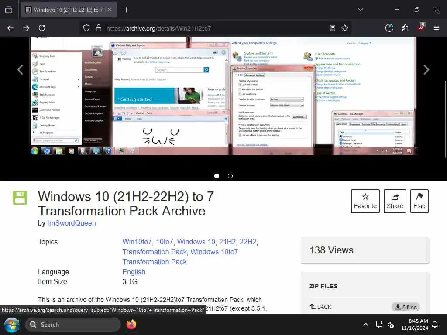Click the preview screenshot image
The width and height of the screenshot is (447, 335).
pyautogui.click(x=223, y=96)
